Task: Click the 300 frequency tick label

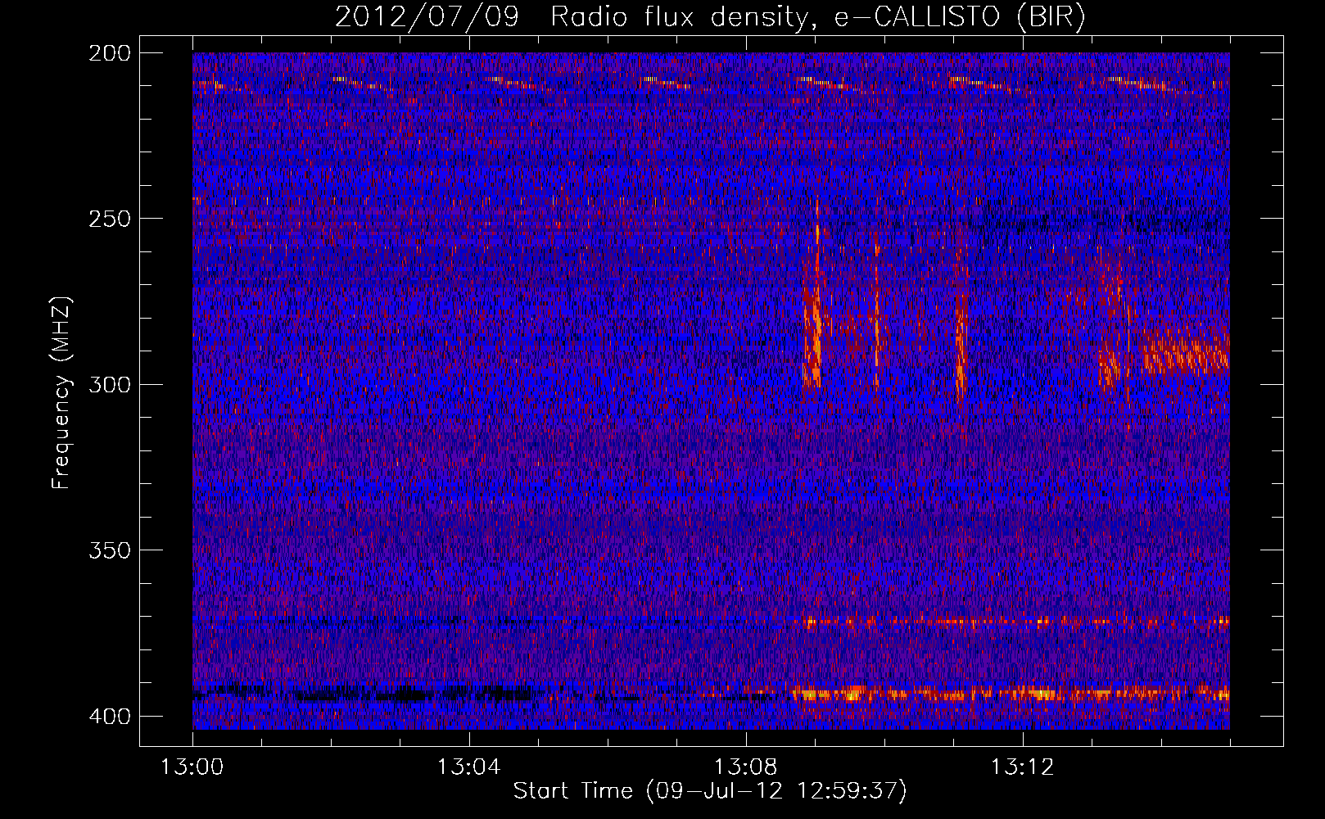Action: pos(109,384)
